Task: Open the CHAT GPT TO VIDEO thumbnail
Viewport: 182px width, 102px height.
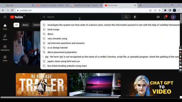Action: (148, 84)
